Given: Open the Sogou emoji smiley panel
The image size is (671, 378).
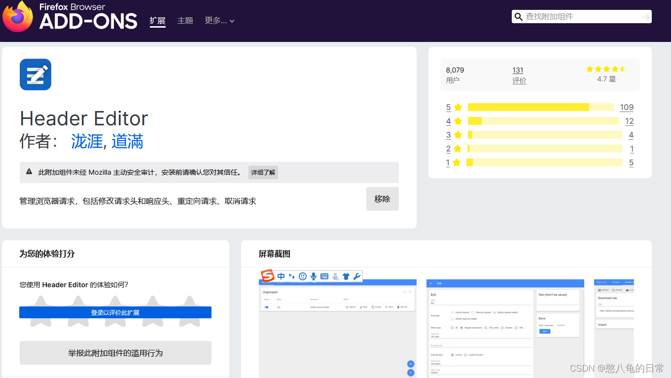Looking at the screenshot, I should point(303,276).
